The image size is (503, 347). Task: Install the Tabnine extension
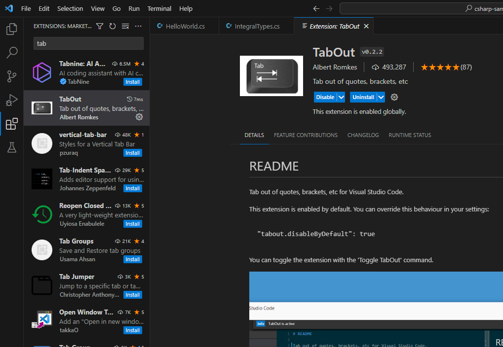(132, 82)
